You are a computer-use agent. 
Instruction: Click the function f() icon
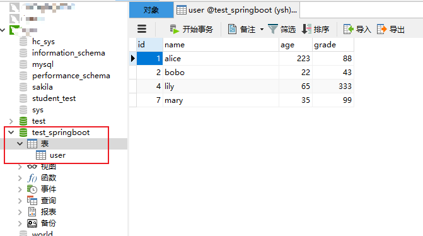point(32,178)
